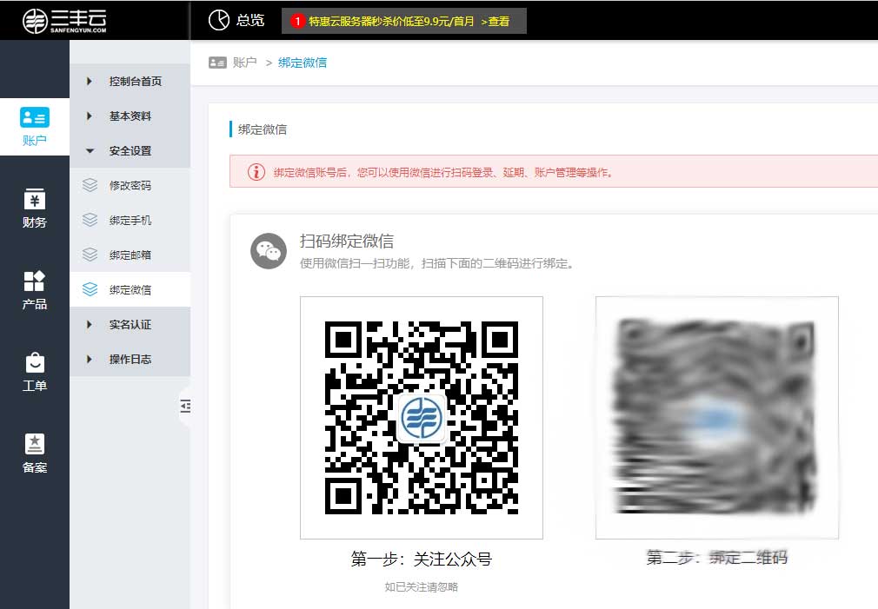Click 账户 in the breadcrumb
This screenshot has width=878, height=609.
tap(244, 63)
